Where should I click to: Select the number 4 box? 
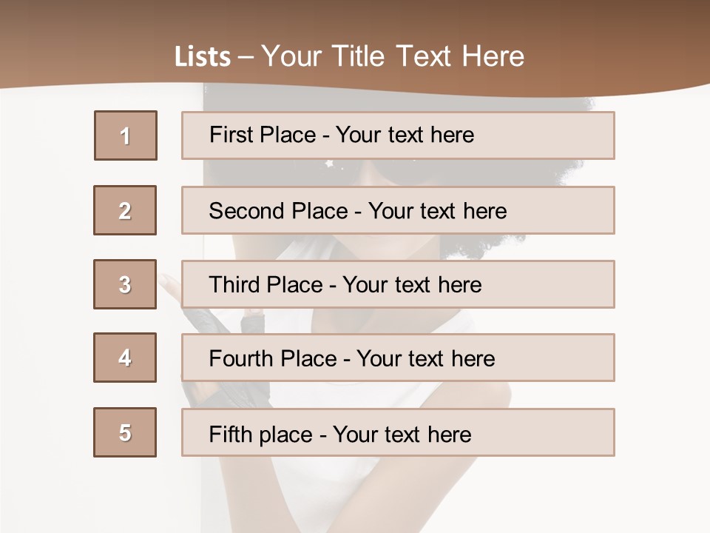[125, 358]
